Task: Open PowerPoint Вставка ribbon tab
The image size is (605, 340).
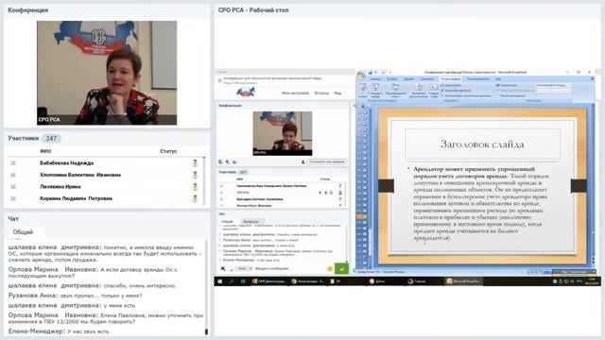Action: (392, 79)
